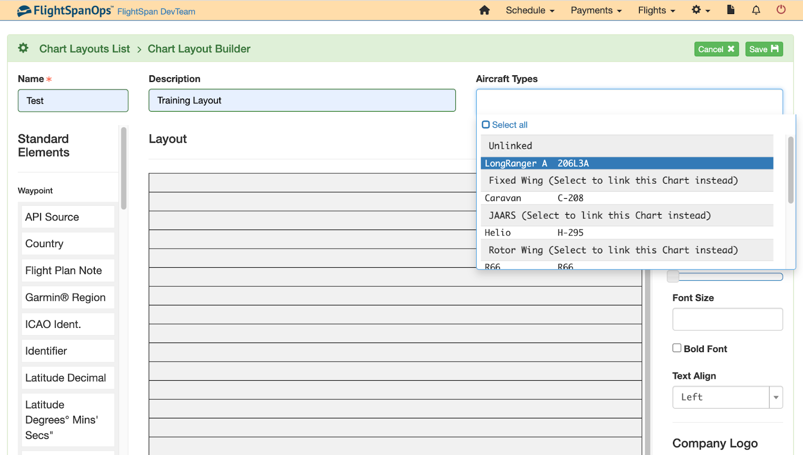The height and width of the screenshot is (455, 803).
Task: Check the Select all aircraft types checkbox
Action: tap(486, 124)
